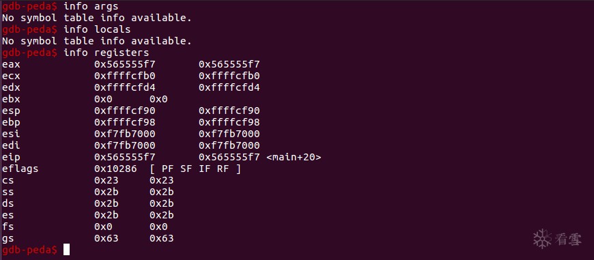The height and width of the screenshot is (260, 594).
Task: Click the cursor at the last gdb-peda prompt
Action: coord(66,249)
